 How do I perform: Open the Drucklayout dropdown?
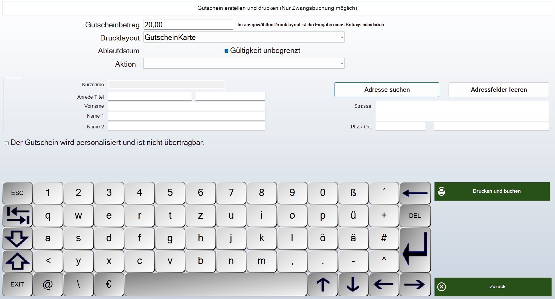[244, 37]
